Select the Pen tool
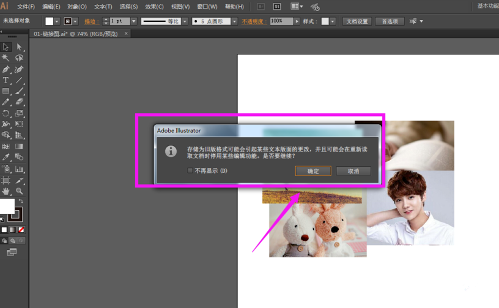The height and width of the screenshot is (308, 499). pos(6,70)
